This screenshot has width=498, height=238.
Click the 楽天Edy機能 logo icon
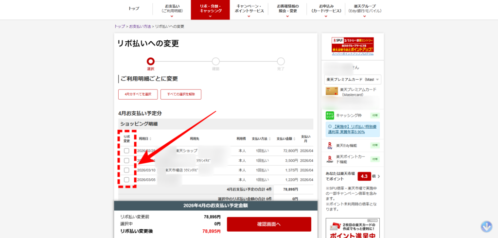[x=330, y=145]
